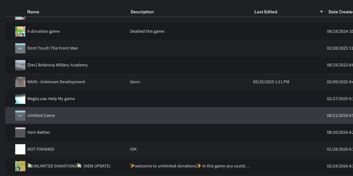This screenshot has height=176, width=353.
Task: Sort by Date Created column header
Action: tap(340, 12)
